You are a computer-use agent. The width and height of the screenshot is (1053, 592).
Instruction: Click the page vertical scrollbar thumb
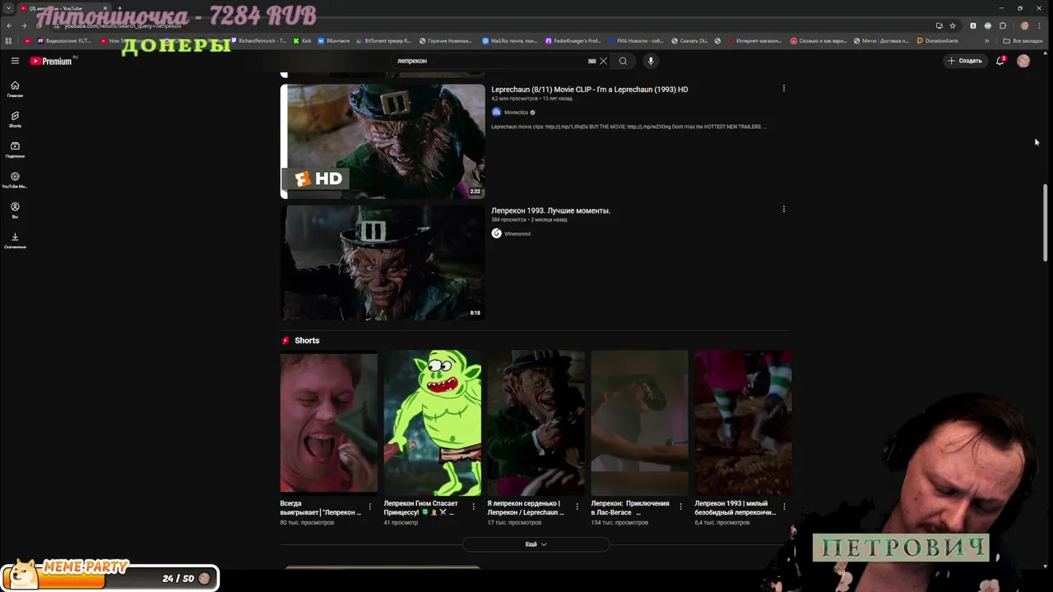[x=1046, y=223]
